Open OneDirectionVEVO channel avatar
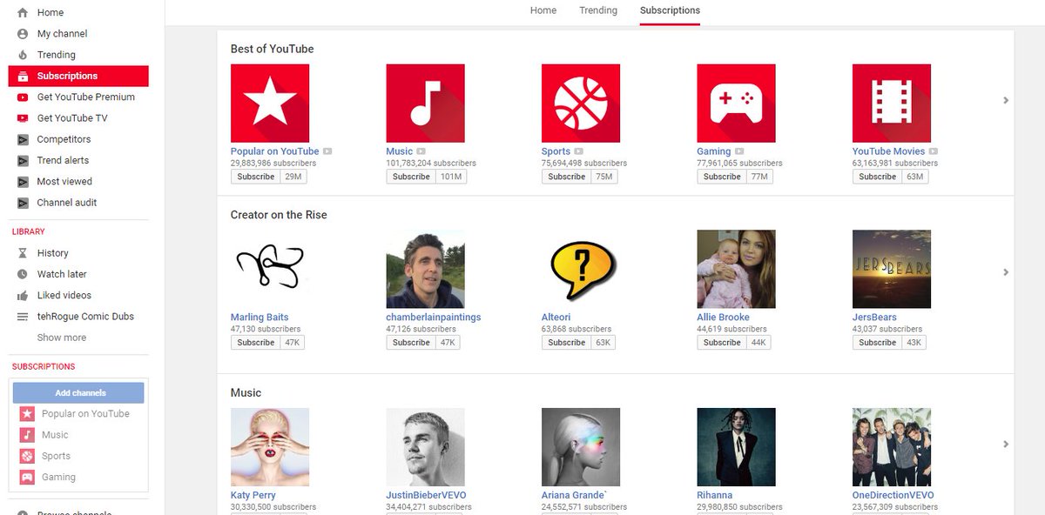The height and width of the screenshot is (515, 1045). (x=892, y=447)
